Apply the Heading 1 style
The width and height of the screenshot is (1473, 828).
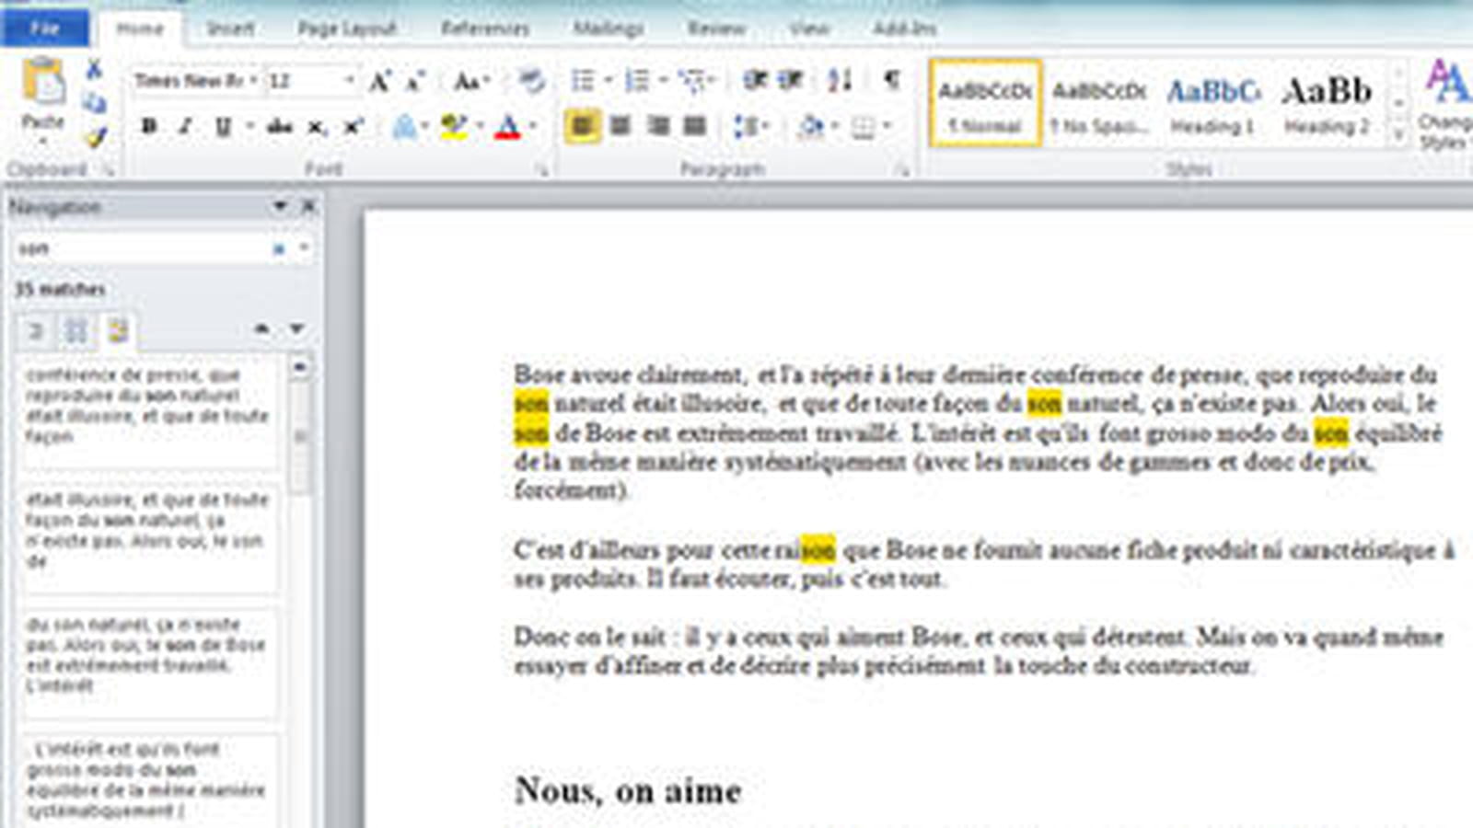(x=1212, y=103)
